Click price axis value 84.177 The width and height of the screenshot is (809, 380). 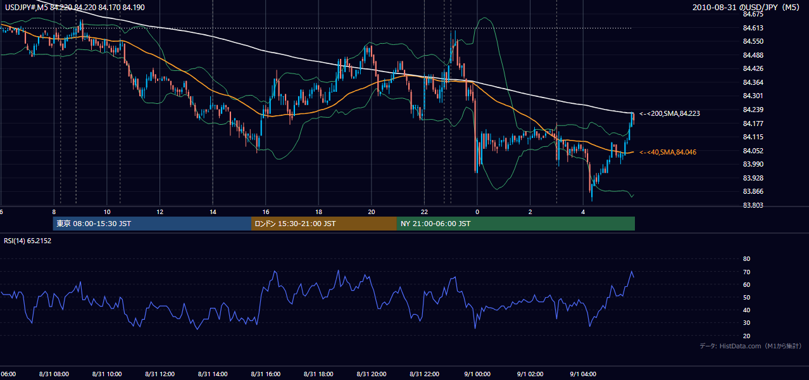[x=753, y=123]
